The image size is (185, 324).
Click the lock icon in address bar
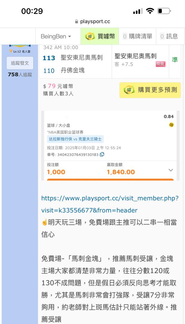77,21
